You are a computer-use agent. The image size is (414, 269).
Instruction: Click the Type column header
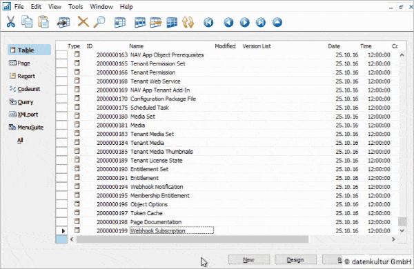click(74, 46)
